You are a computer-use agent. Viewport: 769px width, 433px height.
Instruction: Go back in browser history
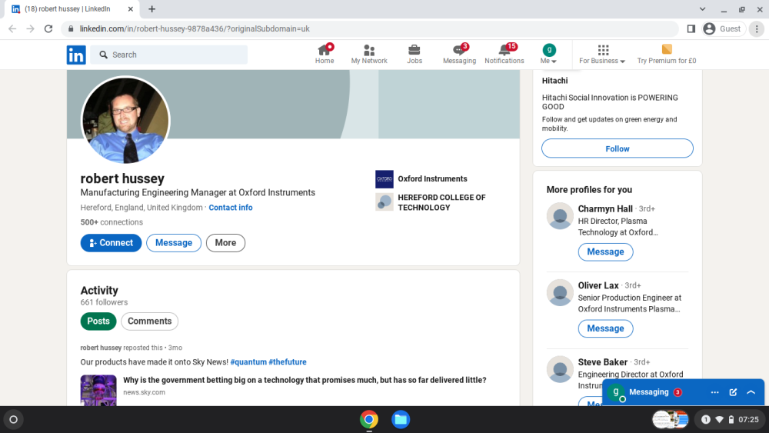click(x=12, y=29)
